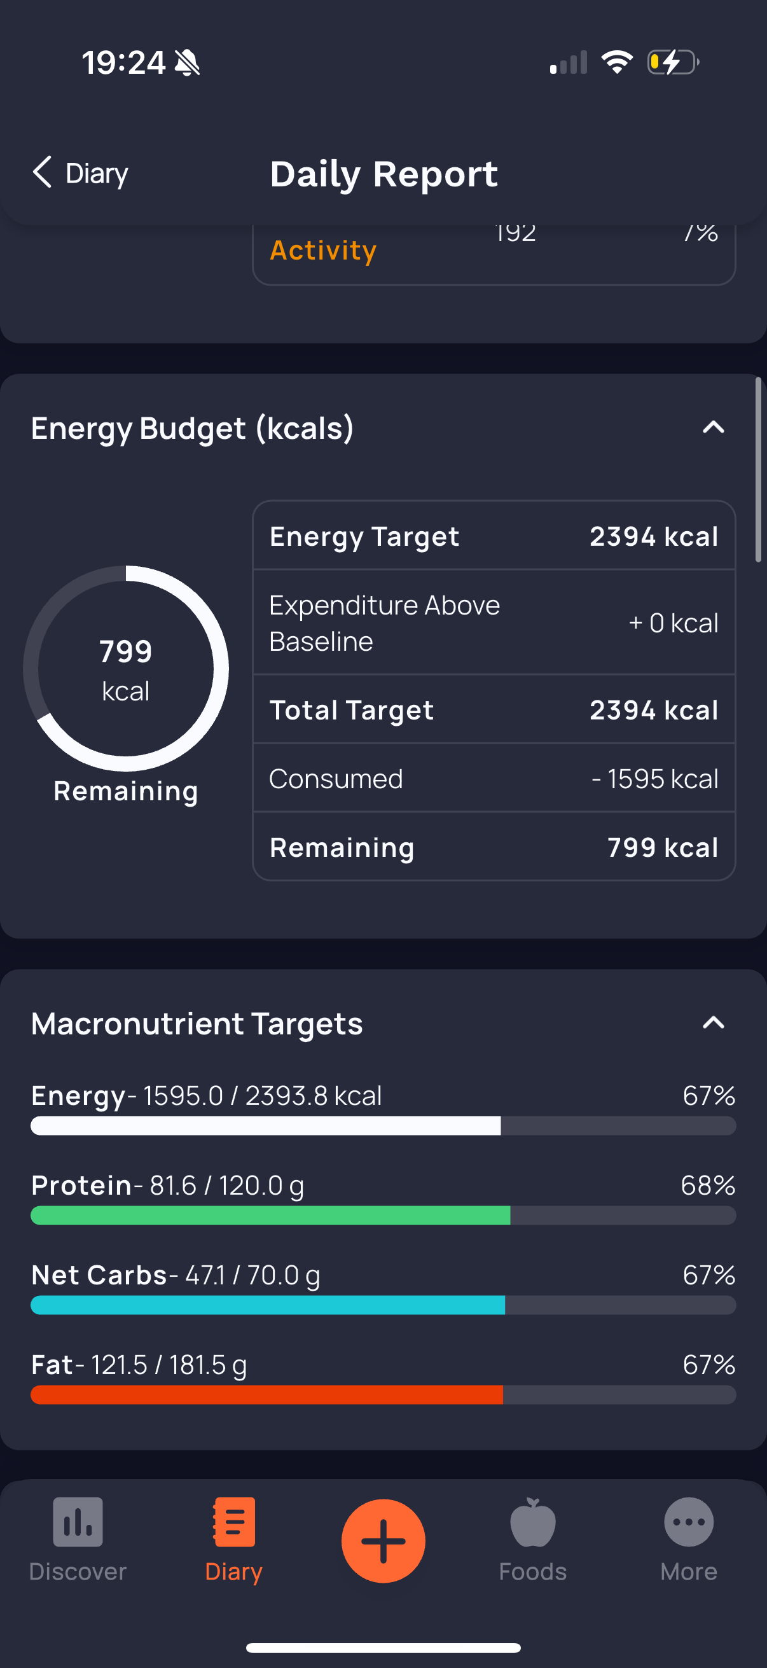Tap the Discover chart icon
Image resolution: width=767 pixels, height=1668 pixels.
click(x=78, y=1522)
